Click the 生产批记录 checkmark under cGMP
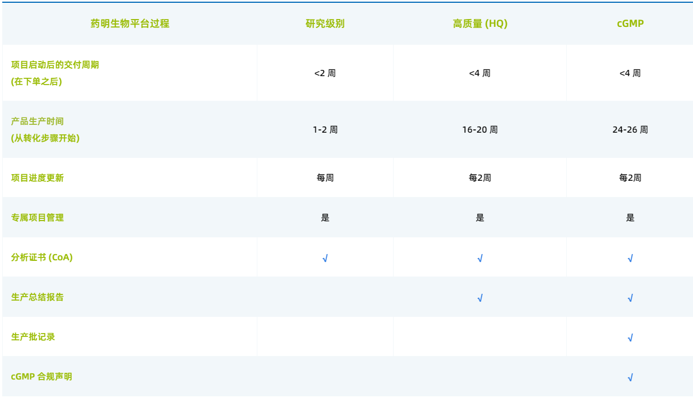693x398 pixels. tap(630, 338)
